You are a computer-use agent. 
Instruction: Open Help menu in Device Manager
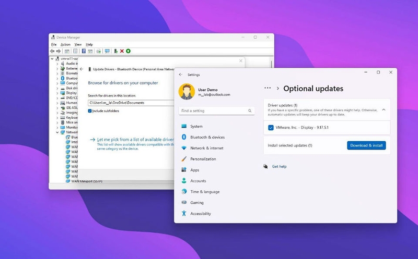tap(89, 44)
